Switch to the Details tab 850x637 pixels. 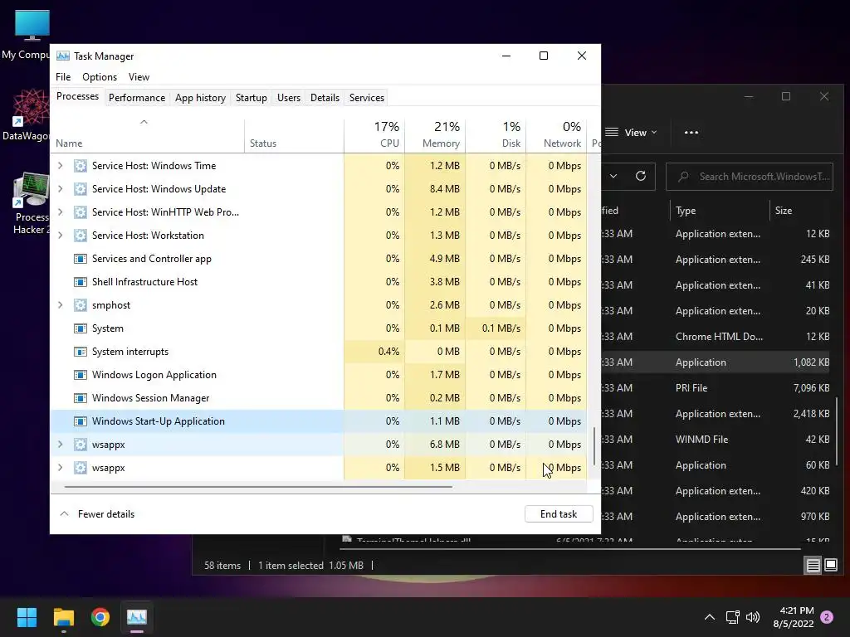coord(325,98)
